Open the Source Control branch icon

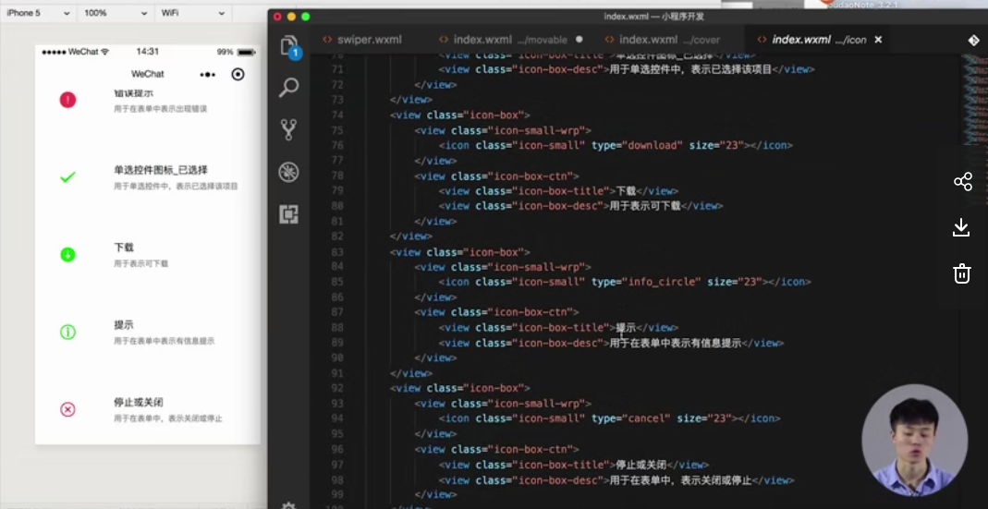click(x=288, y=129)
